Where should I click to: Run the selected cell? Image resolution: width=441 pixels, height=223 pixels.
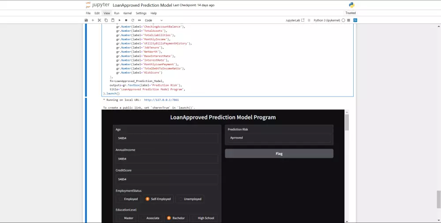120,20
